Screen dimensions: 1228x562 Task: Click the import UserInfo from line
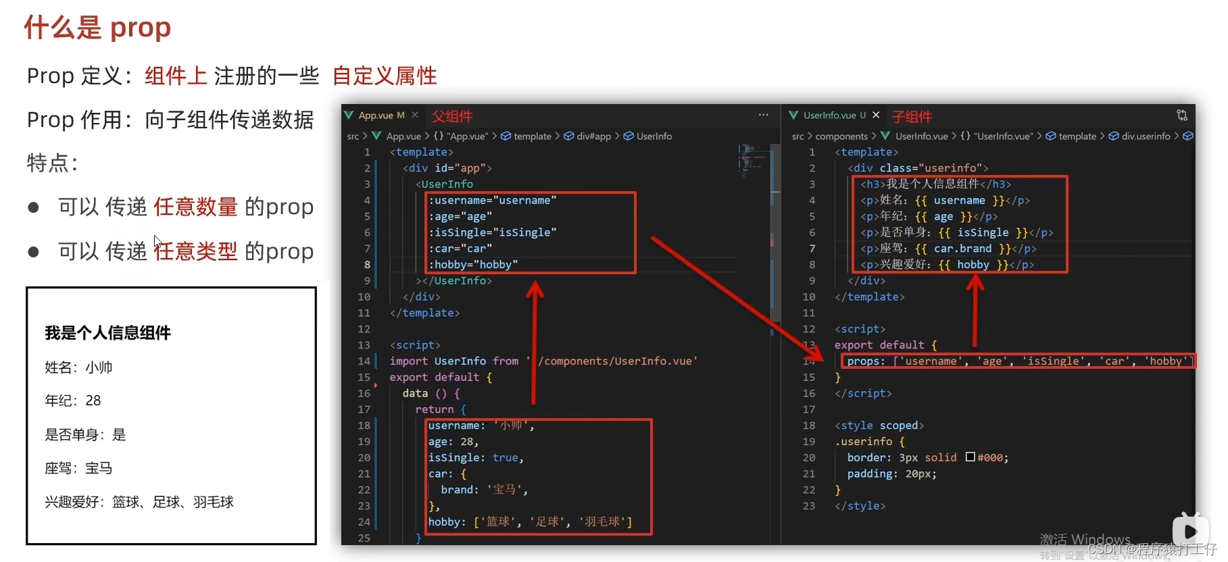click(x=543, y=361)
